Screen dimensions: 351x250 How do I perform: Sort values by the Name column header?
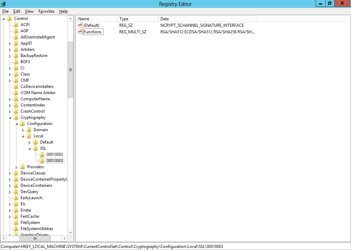[97, 19]
